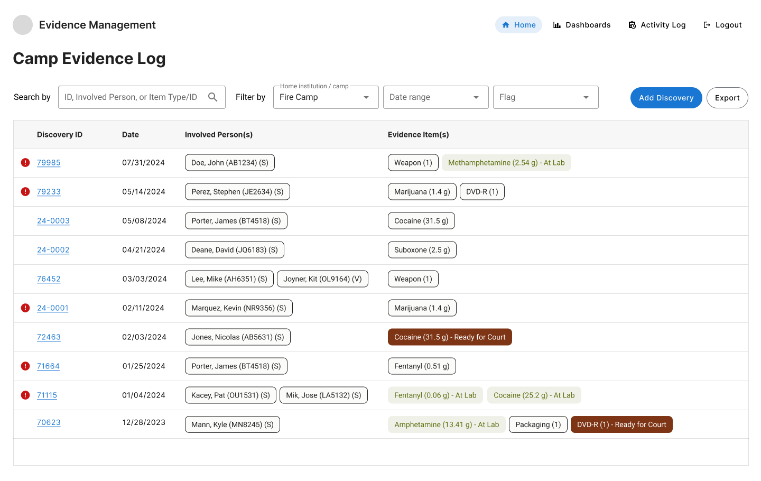Click the red alert icon for discovery 24-0001

(x=25, y=308)
